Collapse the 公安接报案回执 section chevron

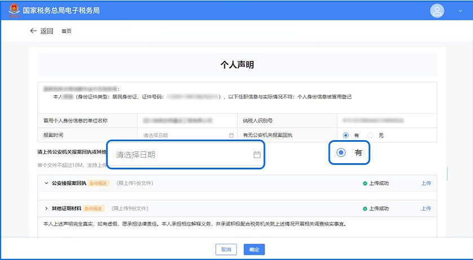[x=46, y=183]
